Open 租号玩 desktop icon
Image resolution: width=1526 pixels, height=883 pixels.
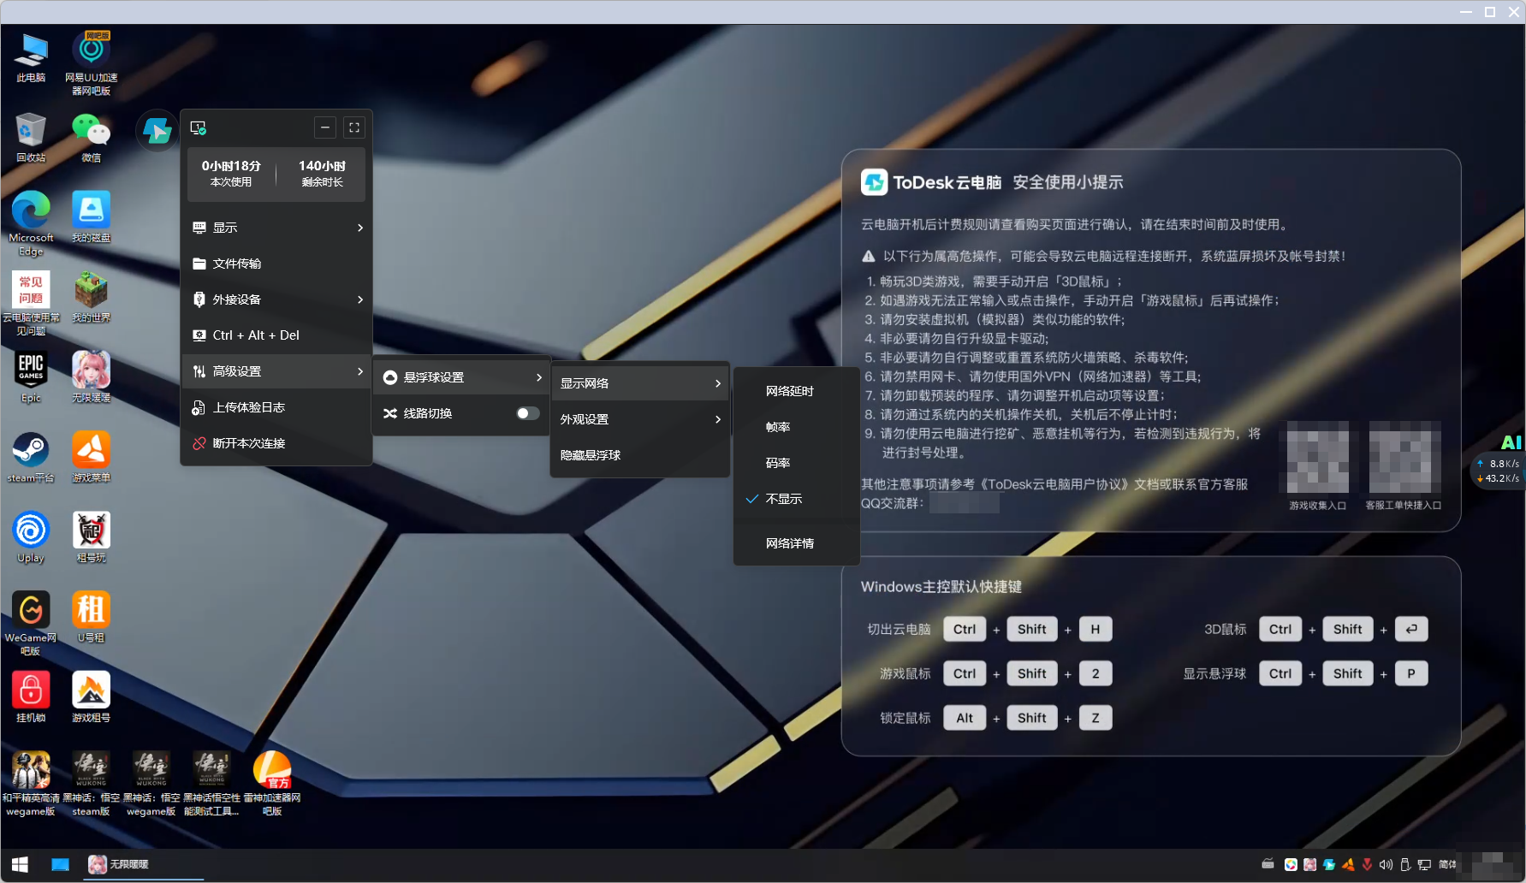(91, 536)
